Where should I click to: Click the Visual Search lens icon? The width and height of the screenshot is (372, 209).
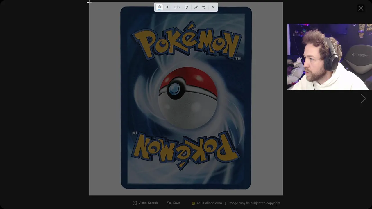135,203
